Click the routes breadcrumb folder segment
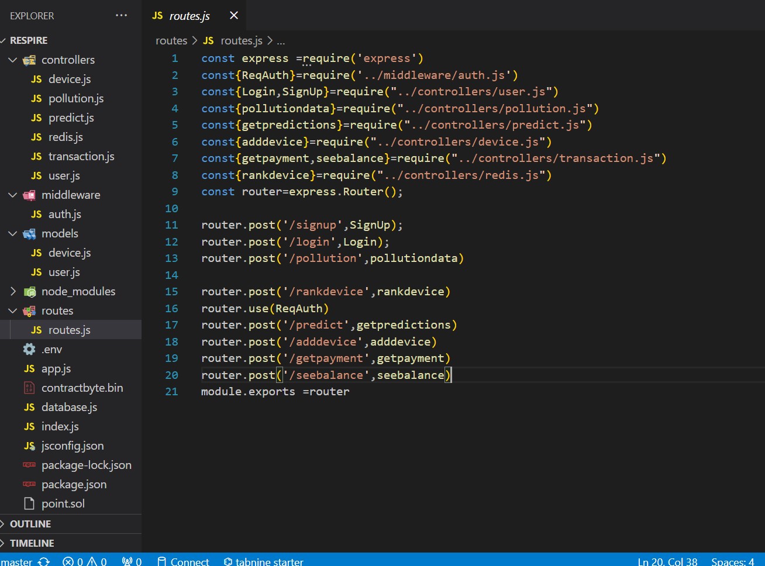765x566 pixels. (x=171, y=40)
